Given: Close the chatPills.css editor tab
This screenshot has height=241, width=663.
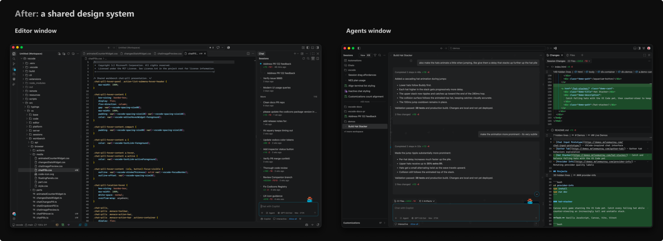Looking at the screenshot, I should [205, 54].
